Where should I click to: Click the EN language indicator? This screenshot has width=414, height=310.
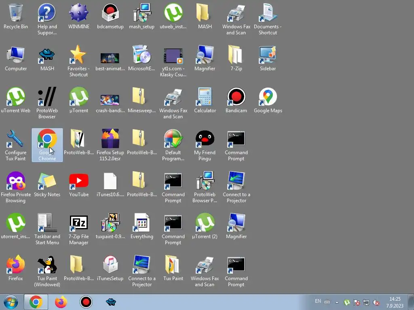point(318,301)
